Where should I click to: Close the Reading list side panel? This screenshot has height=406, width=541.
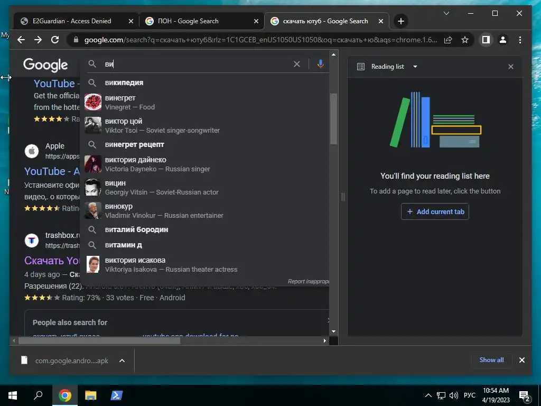(x=511, y=66)
